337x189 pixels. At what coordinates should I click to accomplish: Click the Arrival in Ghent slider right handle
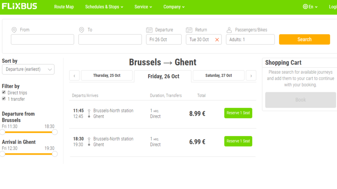55,154
